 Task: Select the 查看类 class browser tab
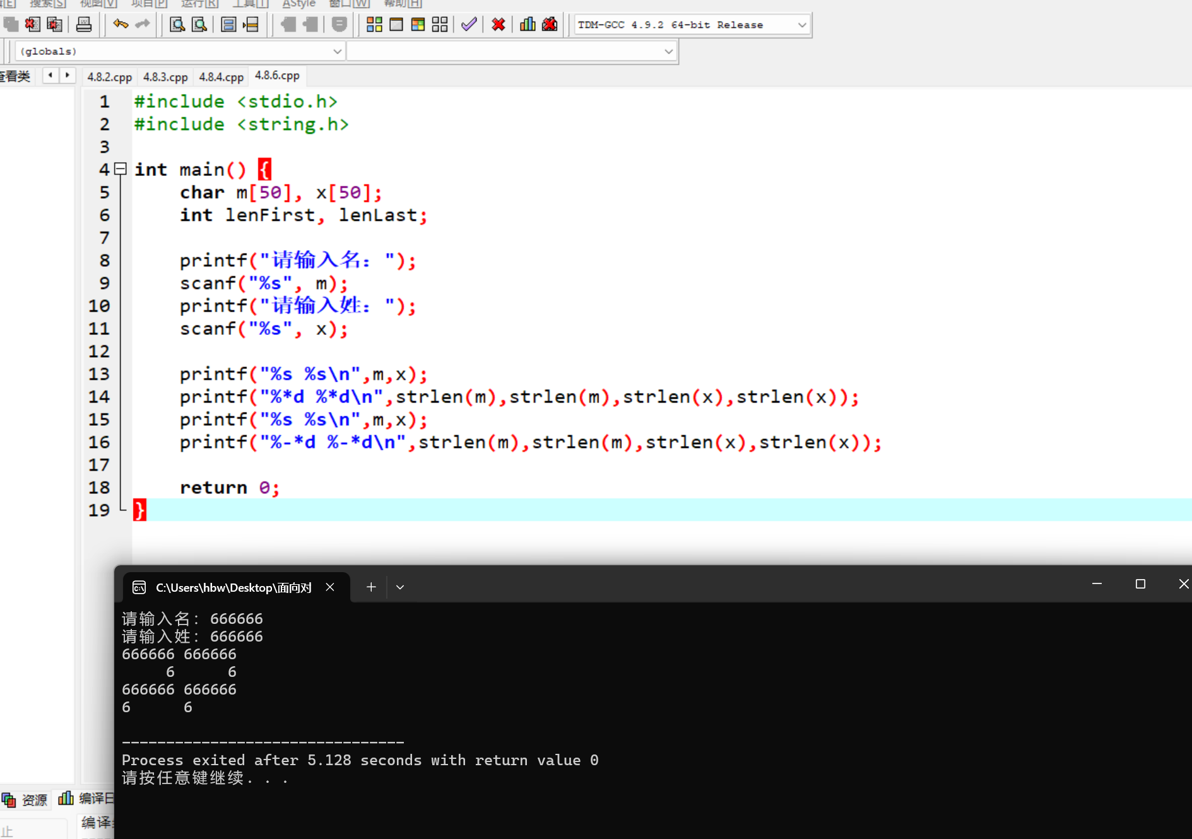point(15,76)
